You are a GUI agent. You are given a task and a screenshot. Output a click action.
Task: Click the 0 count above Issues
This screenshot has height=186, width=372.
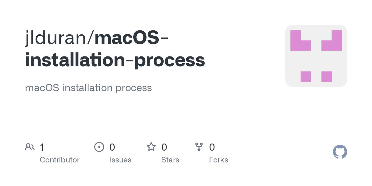coord(112,147)
